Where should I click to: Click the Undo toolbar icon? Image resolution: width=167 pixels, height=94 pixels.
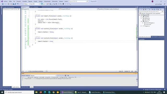click(x=18, y=4)
